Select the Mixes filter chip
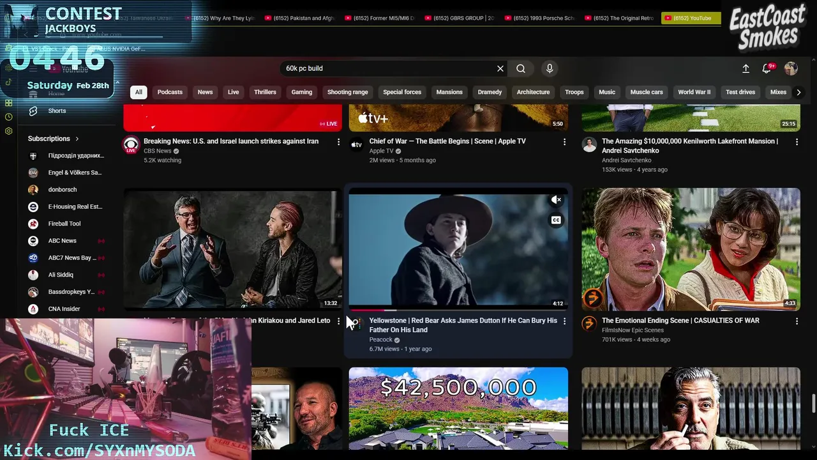This screenshot has width=817, height=460. tap(778, 92)
